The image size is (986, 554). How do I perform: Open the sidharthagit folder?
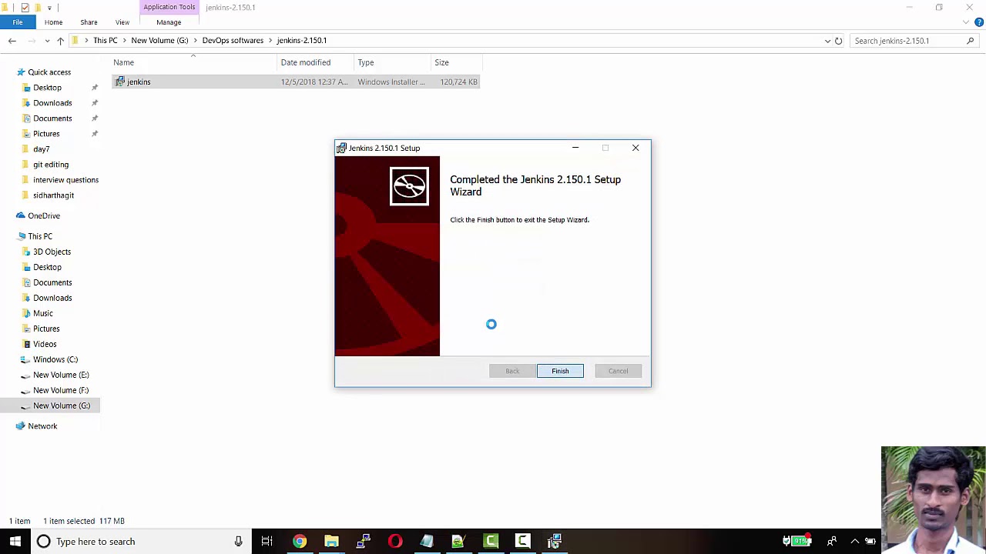53,195
